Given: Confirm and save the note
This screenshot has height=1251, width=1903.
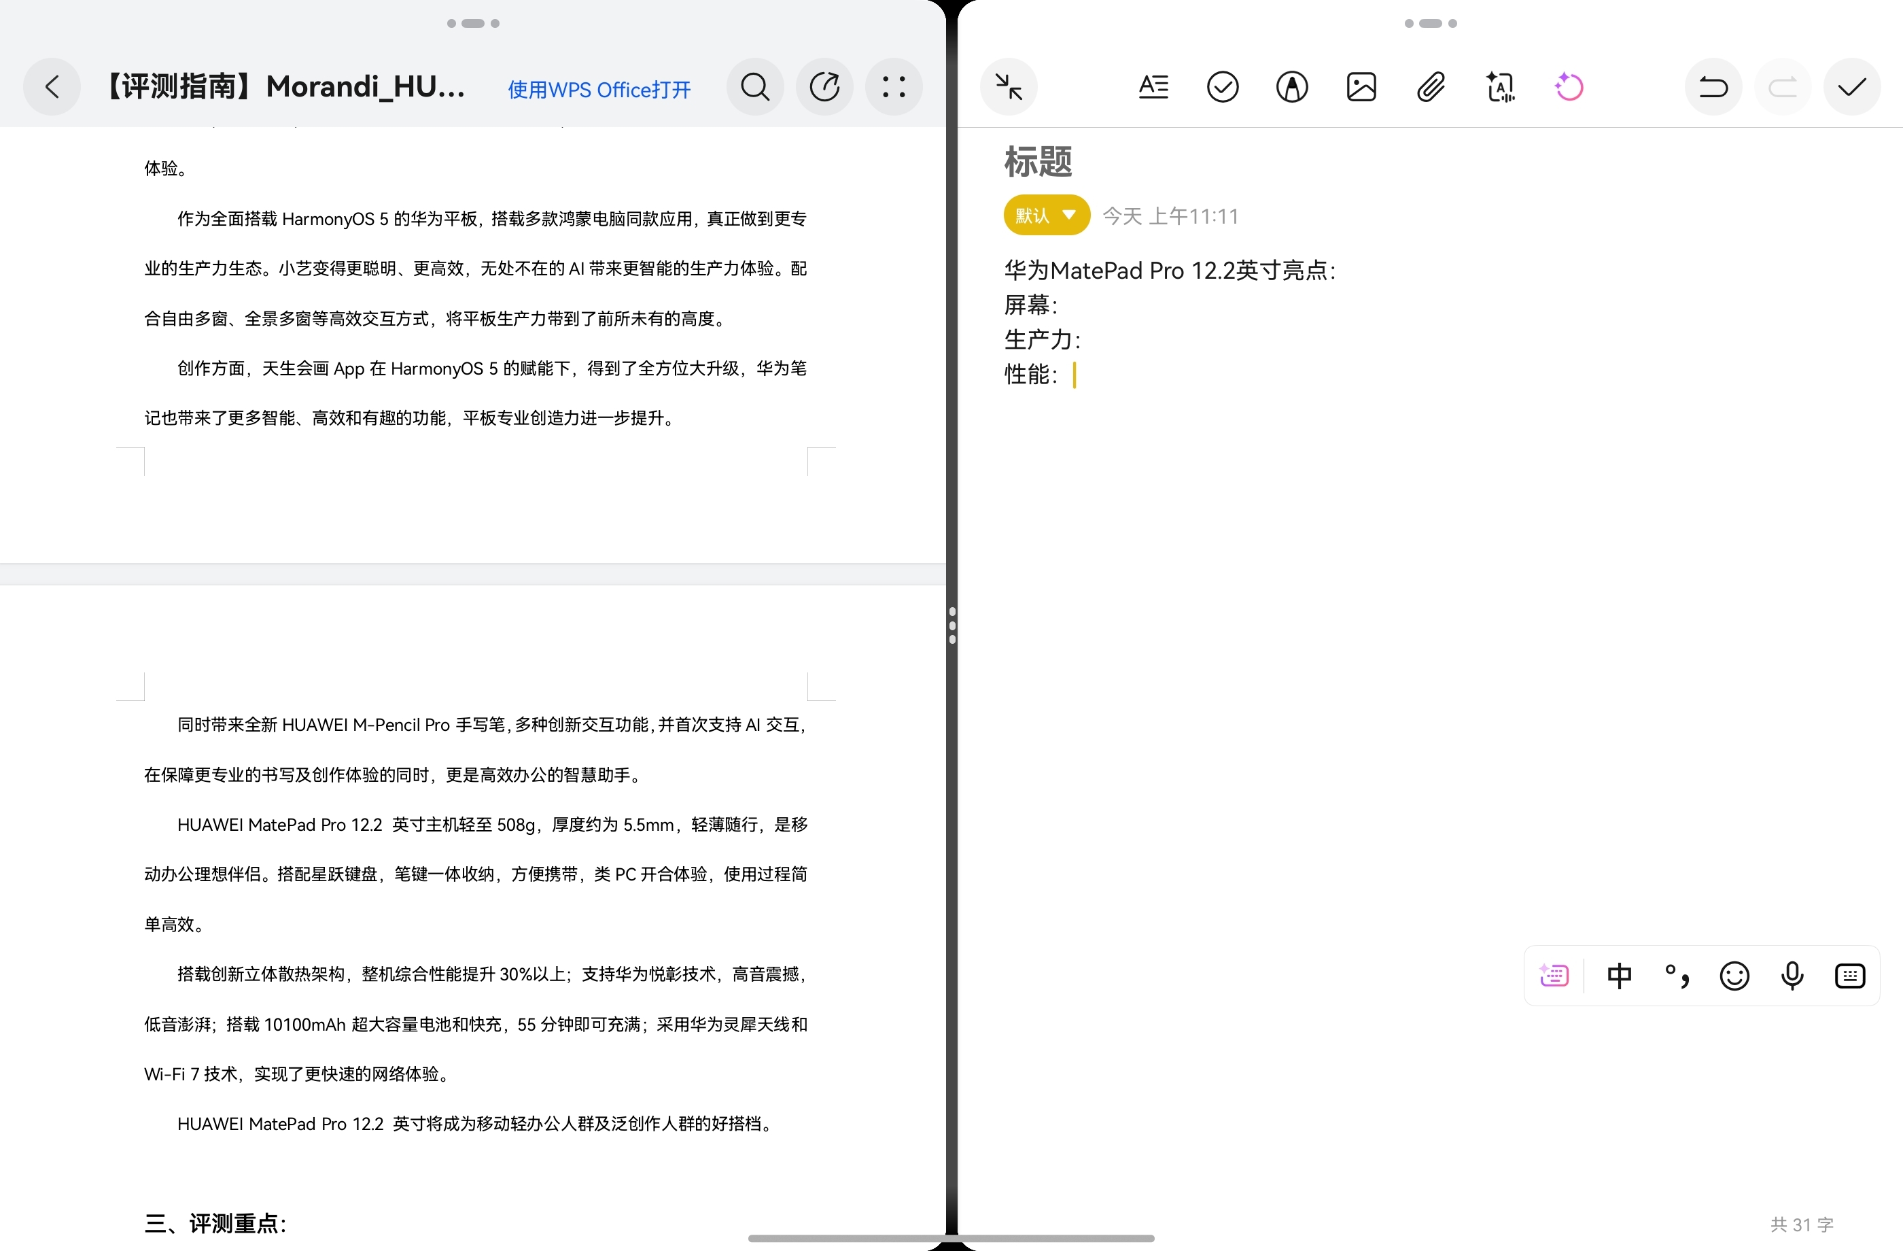Looking at the screenshot, I should point(1852,86).
